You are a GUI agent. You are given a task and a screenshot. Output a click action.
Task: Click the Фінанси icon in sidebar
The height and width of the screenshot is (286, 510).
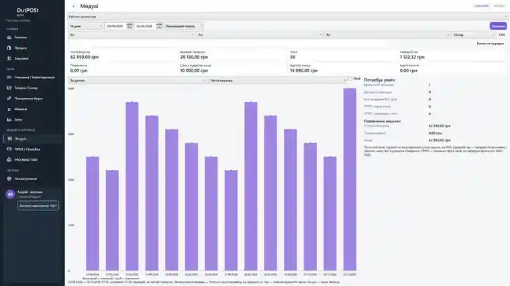(x=9, y=109)
